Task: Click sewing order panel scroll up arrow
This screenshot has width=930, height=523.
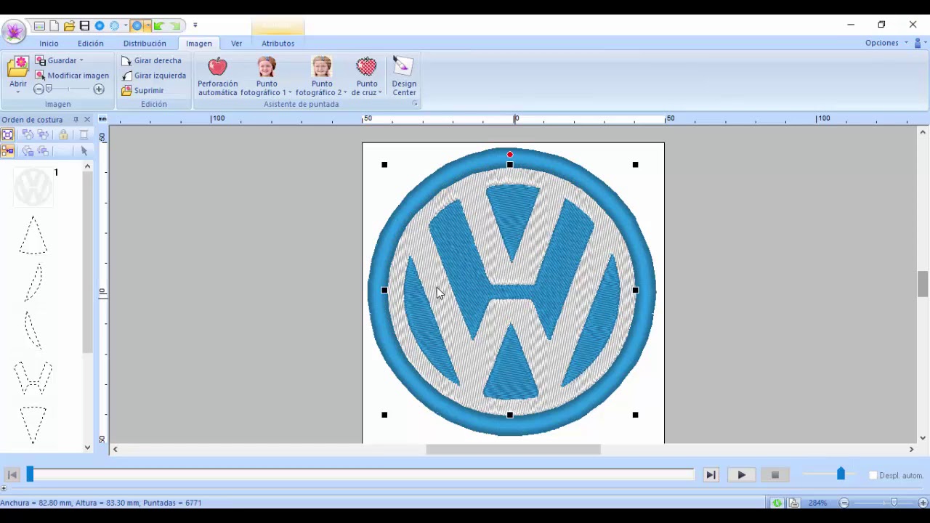Action: coord(87,166)
